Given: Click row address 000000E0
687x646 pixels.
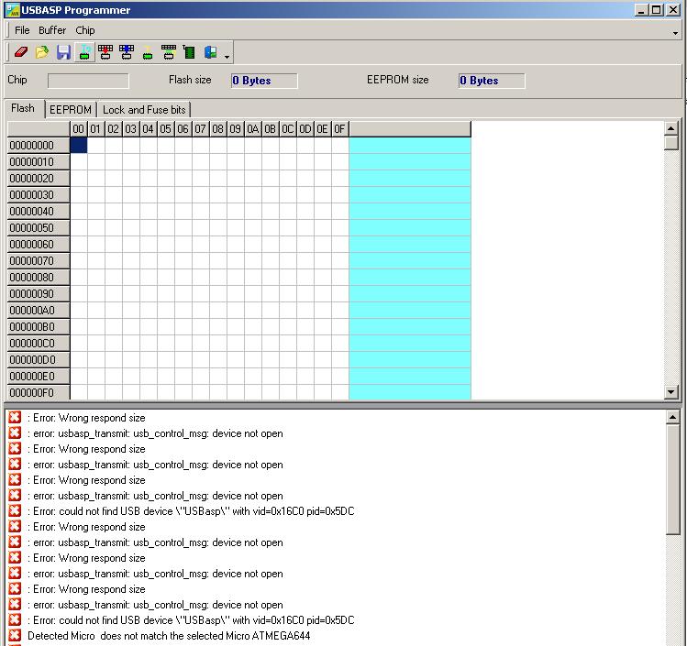Looking at the screenshot, I should 39,377.
